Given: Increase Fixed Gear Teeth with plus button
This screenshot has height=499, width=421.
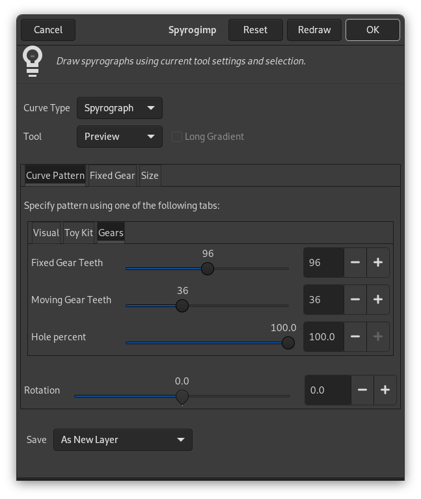Looking at the screenshot, I should pos(378,263).
